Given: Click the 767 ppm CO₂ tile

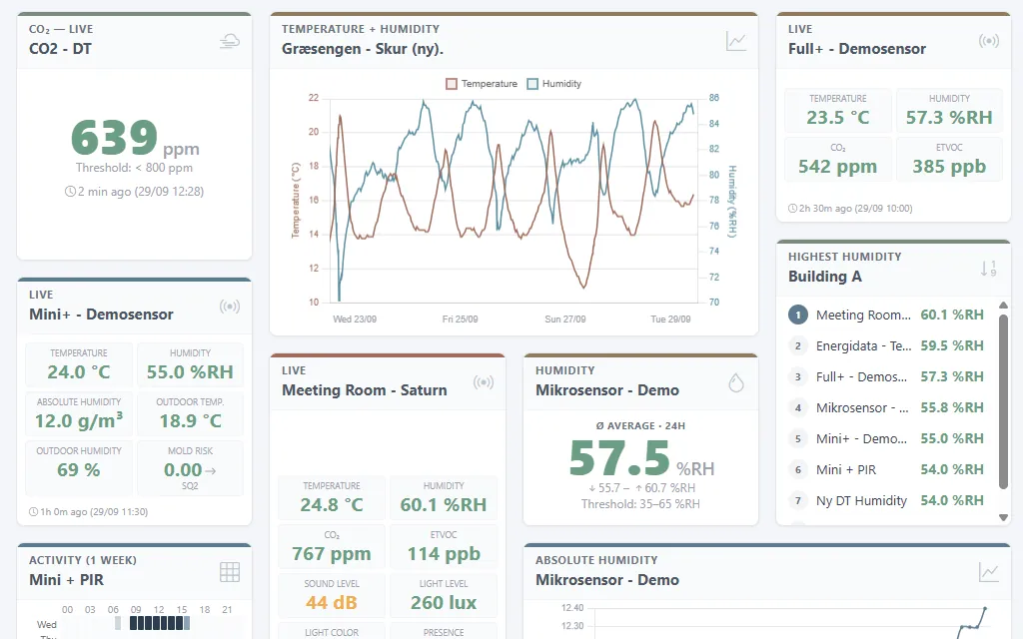Looking at the screenshot, I should [x=332, y=546].
